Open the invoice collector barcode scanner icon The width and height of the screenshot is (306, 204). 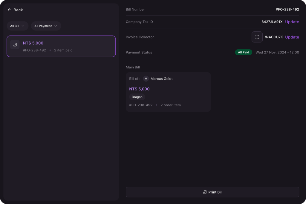257,37
